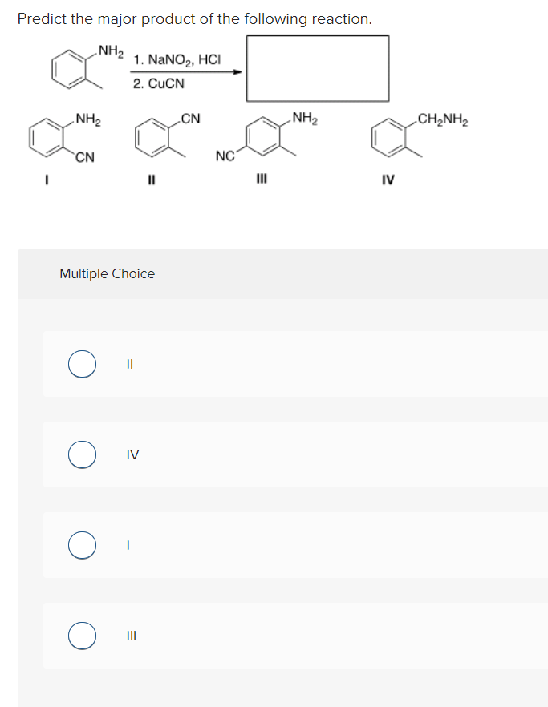
Task: Select the radio button for answer II
Action: tap(81, 364)
